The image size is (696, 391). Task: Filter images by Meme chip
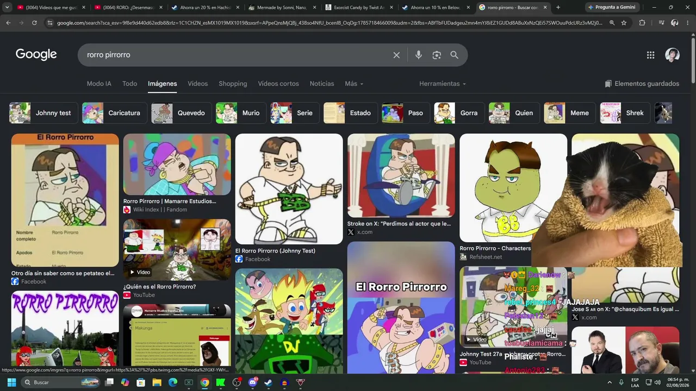(x=569, y=113)
